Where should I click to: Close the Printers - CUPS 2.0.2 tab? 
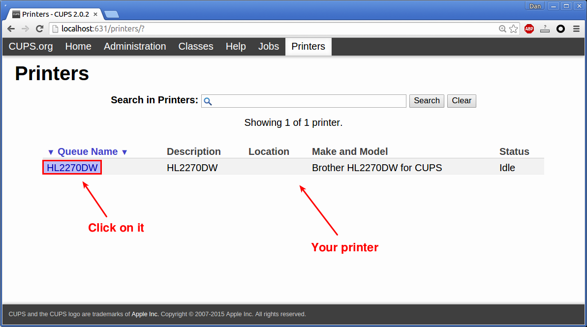coord(95,14)
